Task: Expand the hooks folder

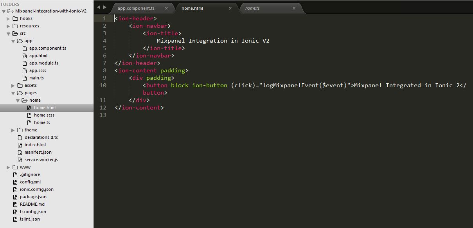Action: [x=9, y=18]
